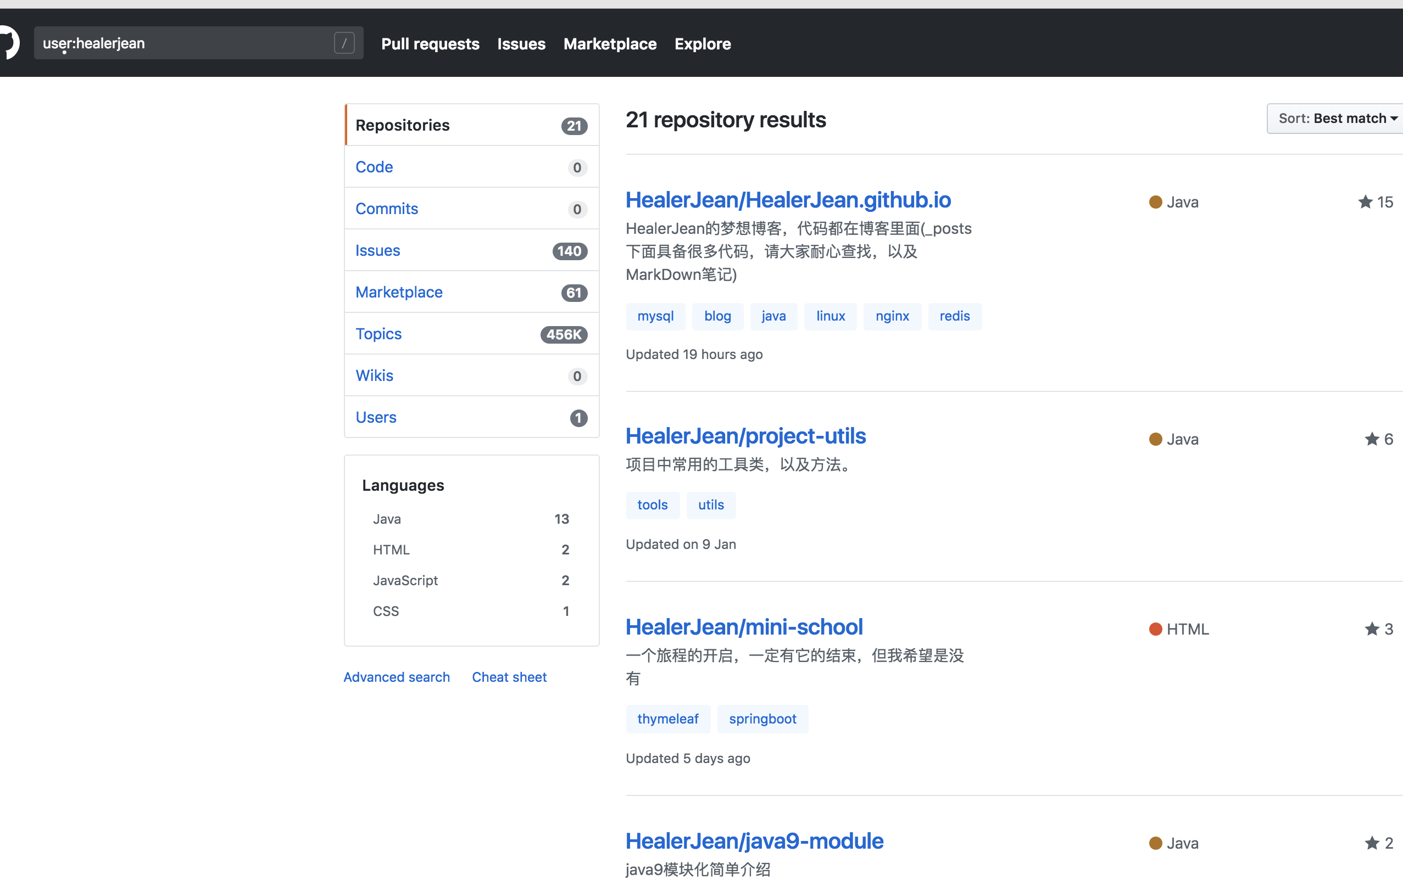
Task: Click the star icon for HealerJean.github.io
Action: (x=1365, y=202)
